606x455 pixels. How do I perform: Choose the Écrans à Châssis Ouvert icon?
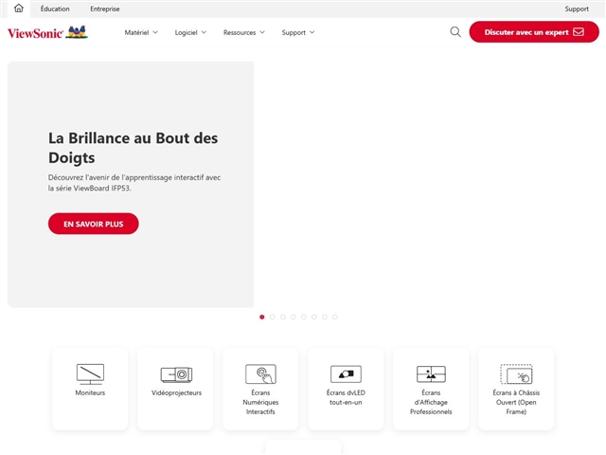tap(516, 373)
